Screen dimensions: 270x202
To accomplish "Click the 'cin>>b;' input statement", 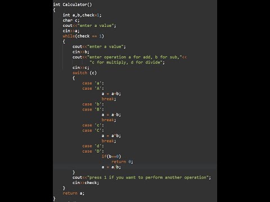I will point(81,52).
